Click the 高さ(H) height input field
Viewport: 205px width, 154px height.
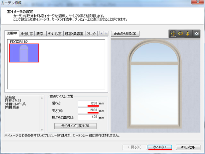[x=88, y=110]
